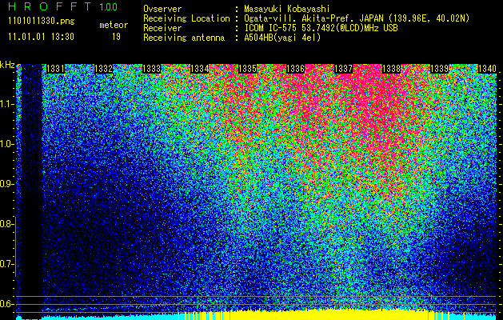Click the 1339 time marker
The height and width of the screenshot is (320, 503).
[439, 69]
